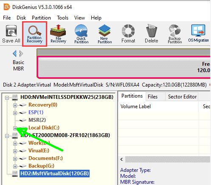Click the Backup(G:) partition icon
This screenshot has width=211, height=185.
tap(23, 166)
